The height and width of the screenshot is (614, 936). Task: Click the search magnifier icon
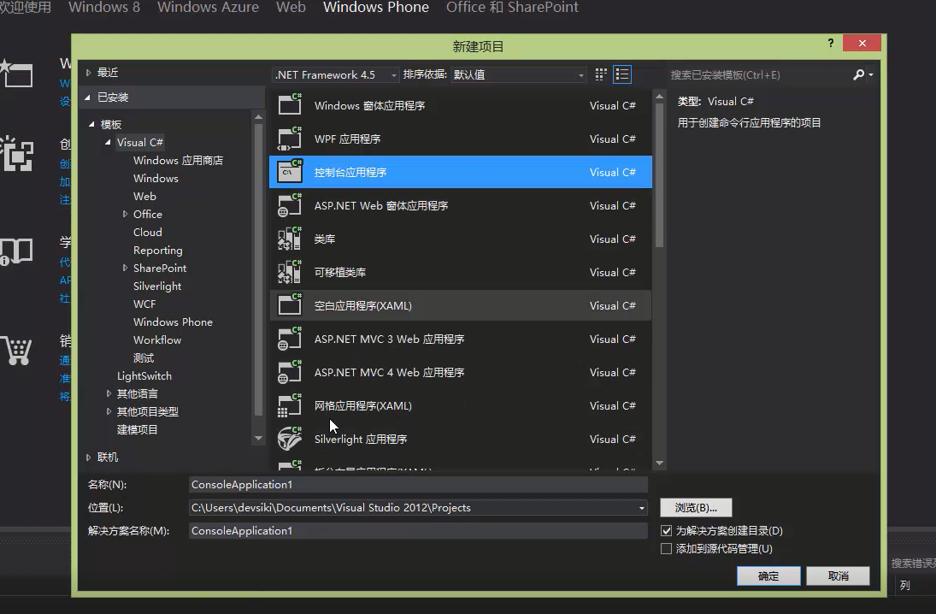point(858,74)
